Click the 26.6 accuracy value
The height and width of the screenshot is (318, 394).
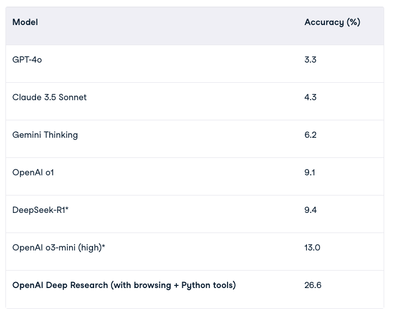313,285
